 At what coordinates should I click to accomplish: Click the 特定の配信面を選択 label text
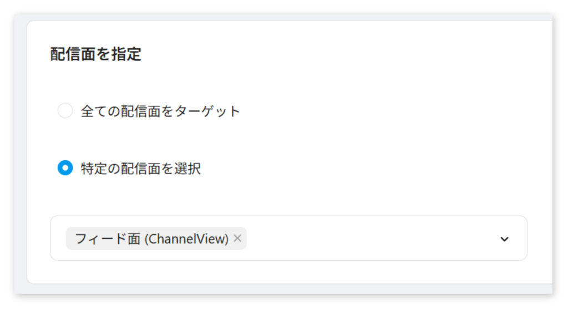point(140,169)
